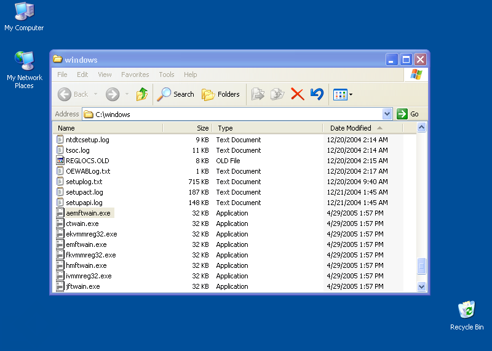Click the folder icon in the windows title bar
Image resolution: width=492 pixels, height=351 pixels.
click(57, 59)
